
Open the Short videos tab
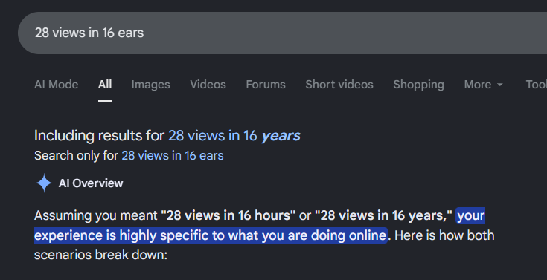(339, 85)
